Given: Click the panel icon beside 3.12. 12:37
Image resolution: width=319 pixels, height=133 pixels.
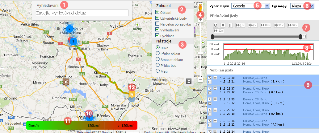Looking at the screenshot, I should [x=210, y=103].
